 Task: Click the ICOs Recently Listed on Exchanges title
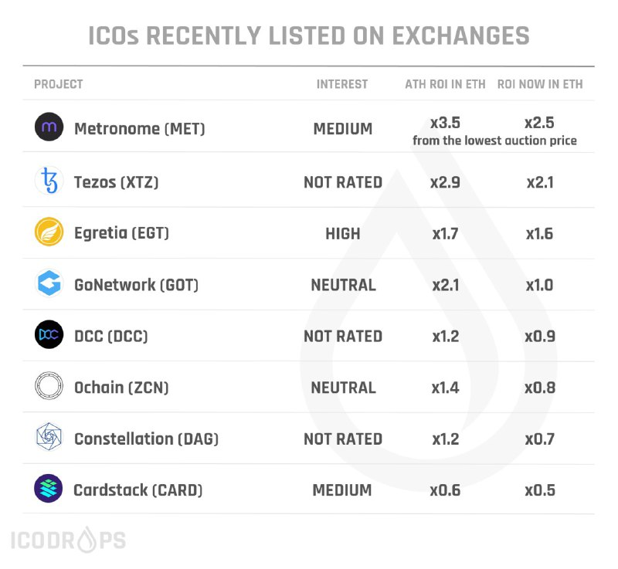(x=308, y=36)
